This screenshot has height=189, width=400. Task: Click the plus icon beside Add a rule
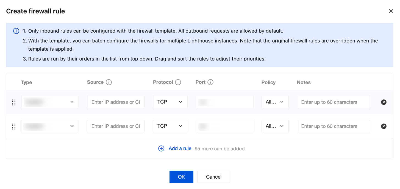161,148
